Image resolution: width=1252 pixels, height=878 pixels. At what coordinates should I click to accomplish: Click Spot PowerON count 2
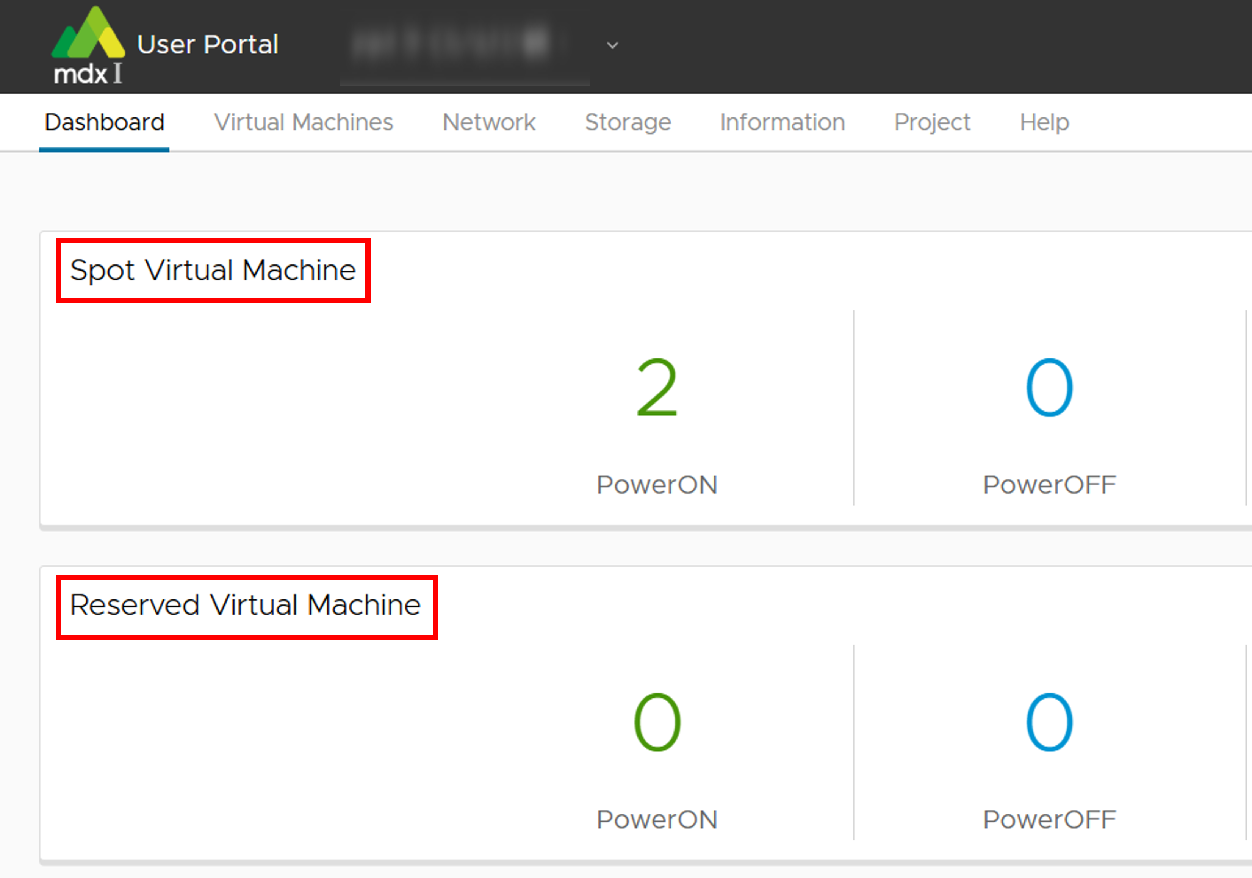(657, 388)
